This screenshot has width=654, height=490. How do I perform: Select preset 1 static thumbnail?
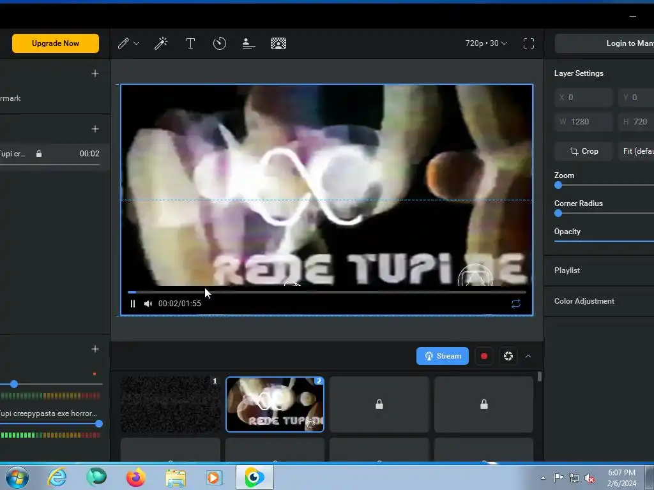pyautogui.click(x=170, y=405)
